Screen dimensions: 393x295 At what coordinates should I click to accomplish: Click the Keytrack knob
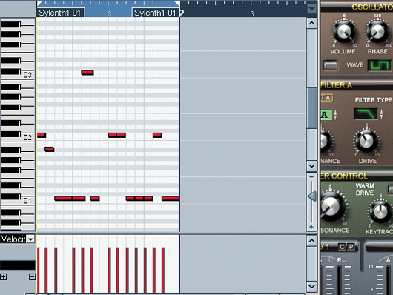pos(380,211)
